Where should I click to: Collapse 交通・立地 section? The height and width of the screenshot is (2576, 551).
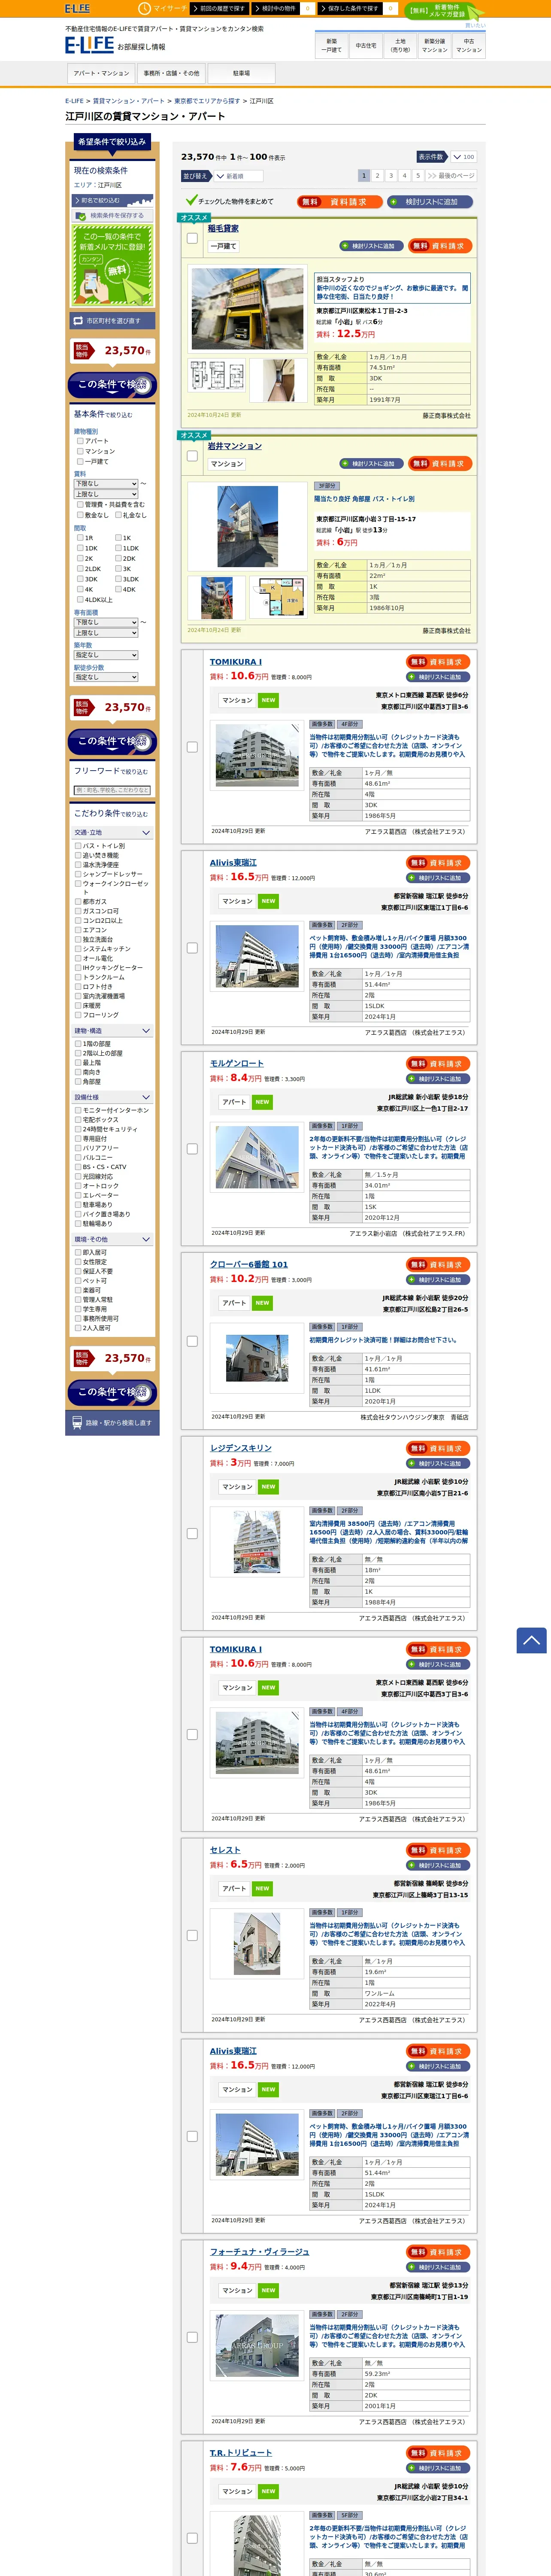(x=112, y=832)
